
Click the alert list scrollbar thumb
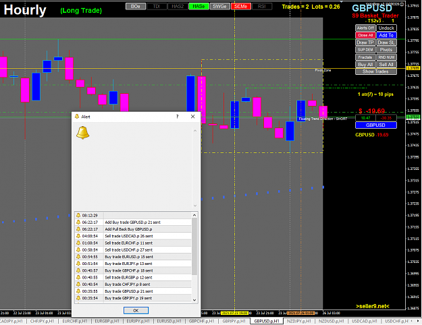pos(194,246)
